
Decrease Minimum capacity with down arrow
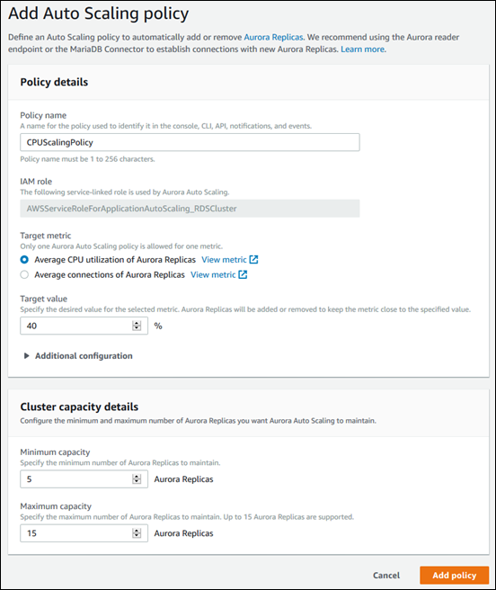(137, 482)
